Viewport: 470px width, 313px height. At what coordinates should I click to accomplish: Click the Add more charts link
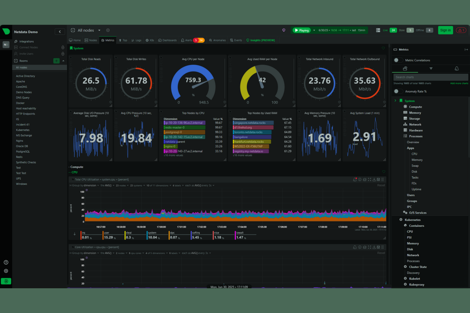click(x=459, y=83)
